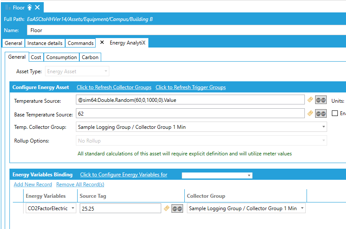This screenshot has width=346, height=229.
Task: Click the pin-up arrow icon on Floor tab
Action: coord(29,7)
